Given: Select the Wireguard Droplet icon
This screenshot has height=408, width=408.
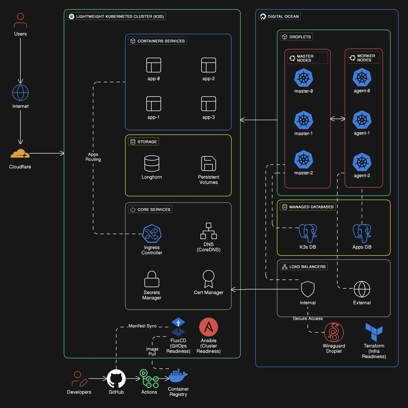Looking at the screenshot, I should 334,332.
